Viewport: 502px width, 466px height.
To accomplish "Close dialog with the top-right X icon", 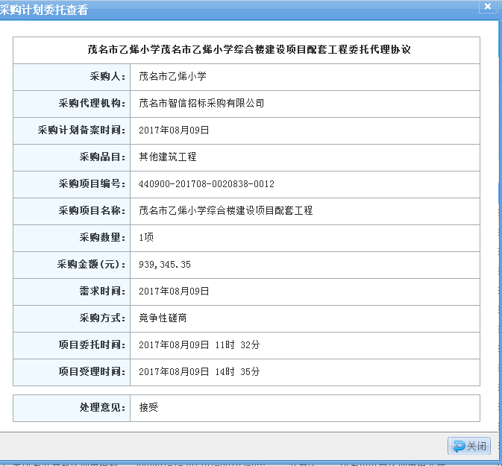I will (487, 7).
